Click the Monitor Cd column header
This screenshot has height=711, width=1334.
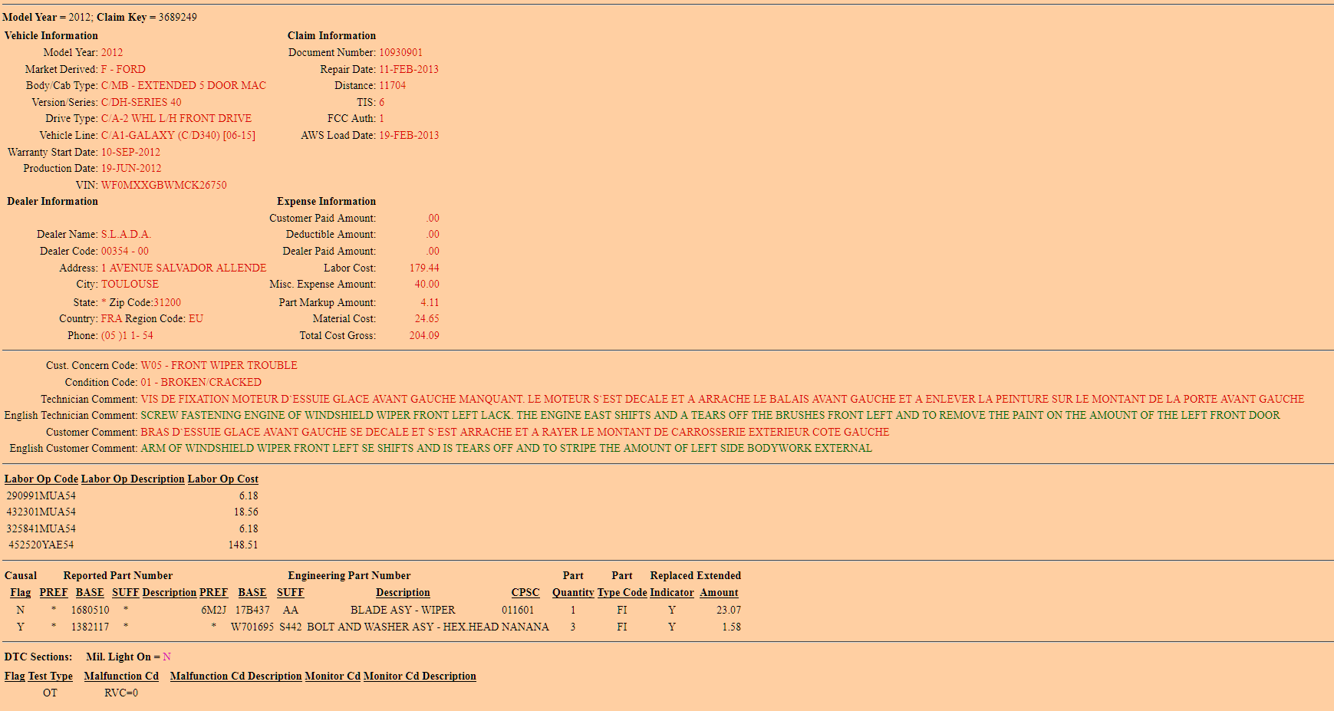(332, 676)
